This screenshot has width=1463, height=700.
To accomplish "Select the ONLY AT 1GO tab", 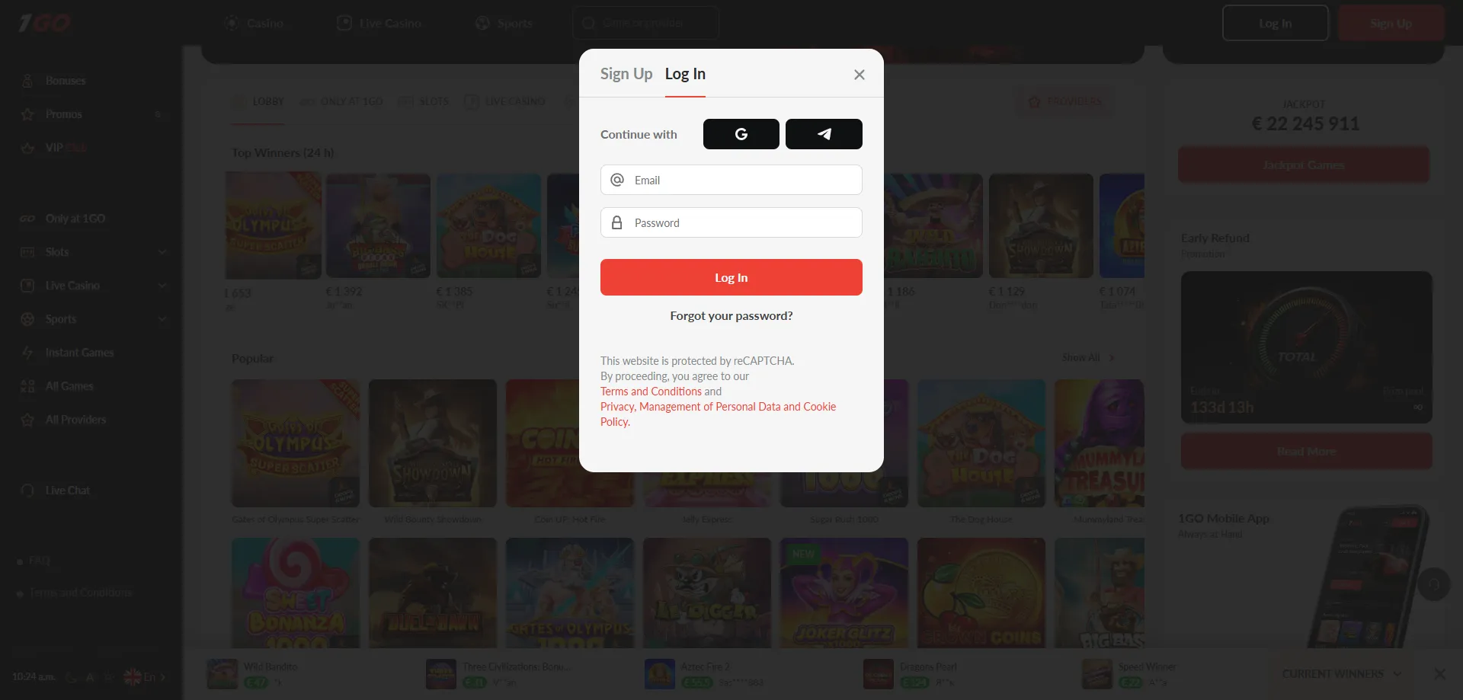I will [341, 101].
